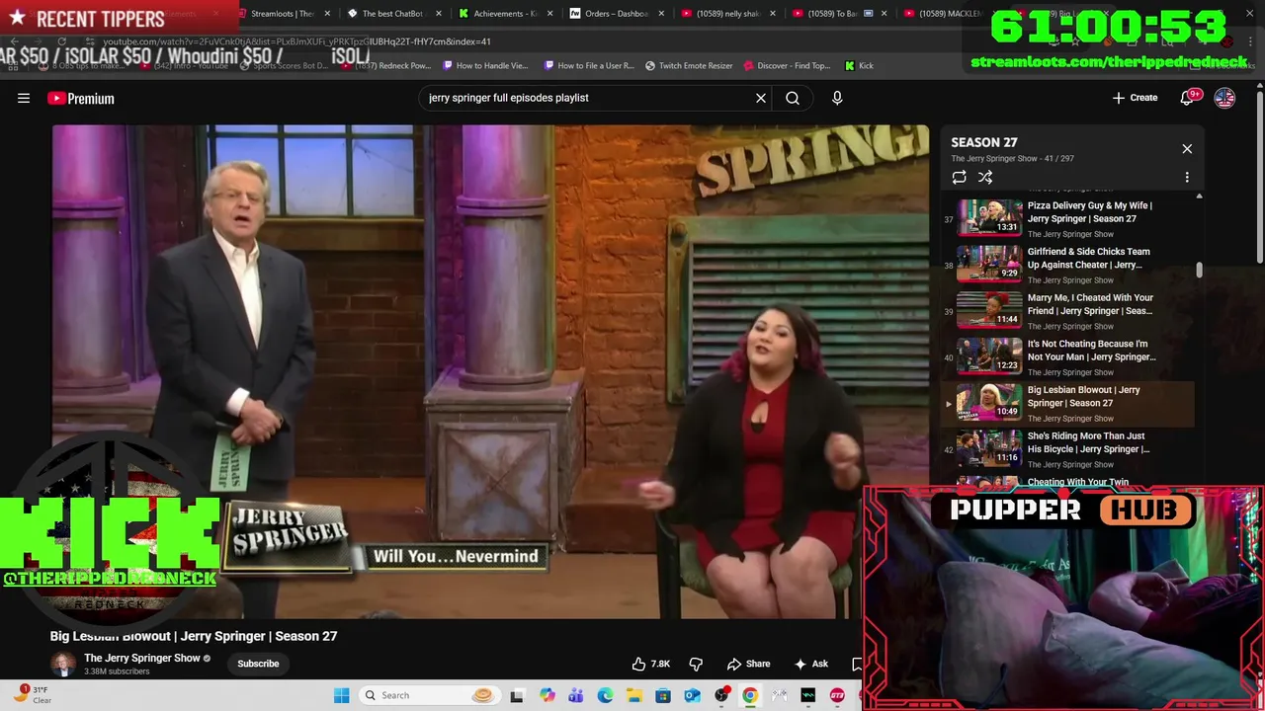Open Girlfriend & Side Chicks Team Up video
The height and width of the screenshot is (711, 1265).
[x=1067, y=265]
